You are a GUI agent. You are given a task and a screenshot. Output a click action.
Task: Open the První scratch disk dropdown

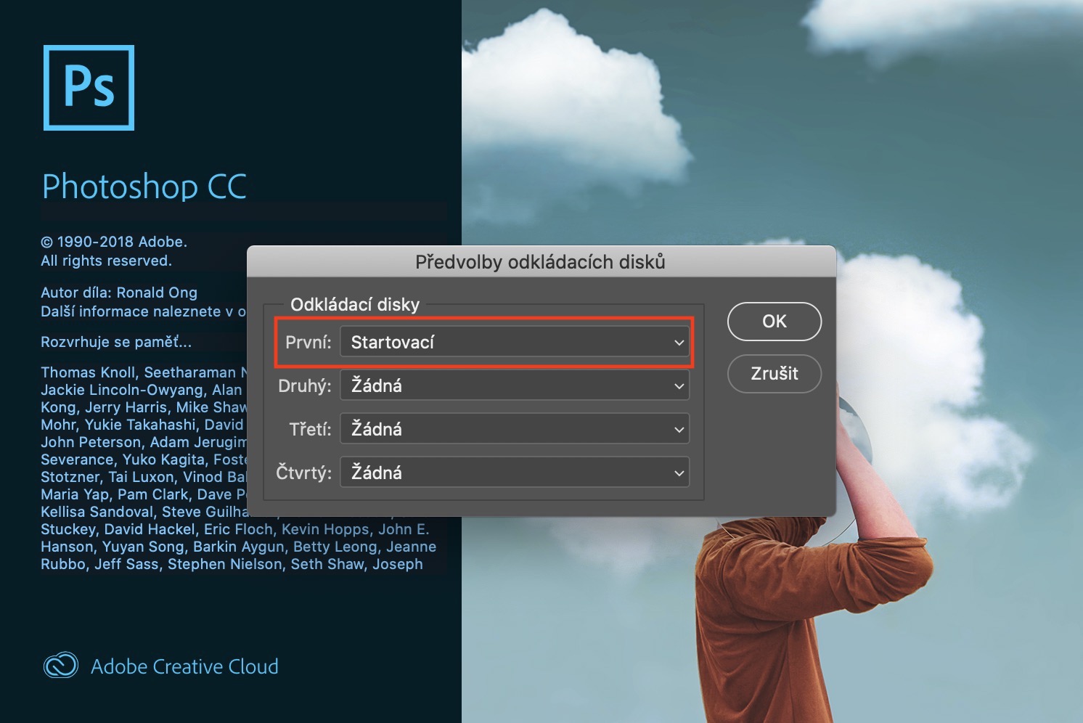[x=515, y=342]
